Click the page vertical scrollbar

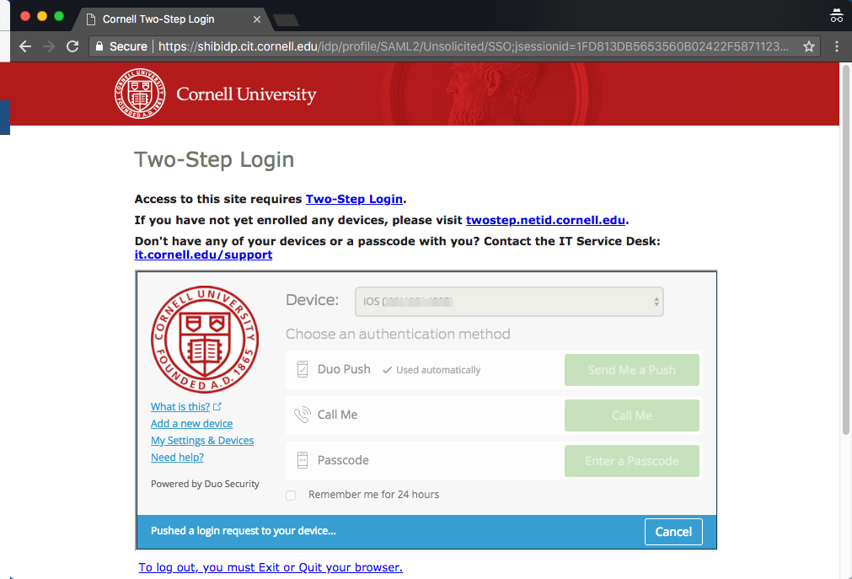[x=845, y=250]
